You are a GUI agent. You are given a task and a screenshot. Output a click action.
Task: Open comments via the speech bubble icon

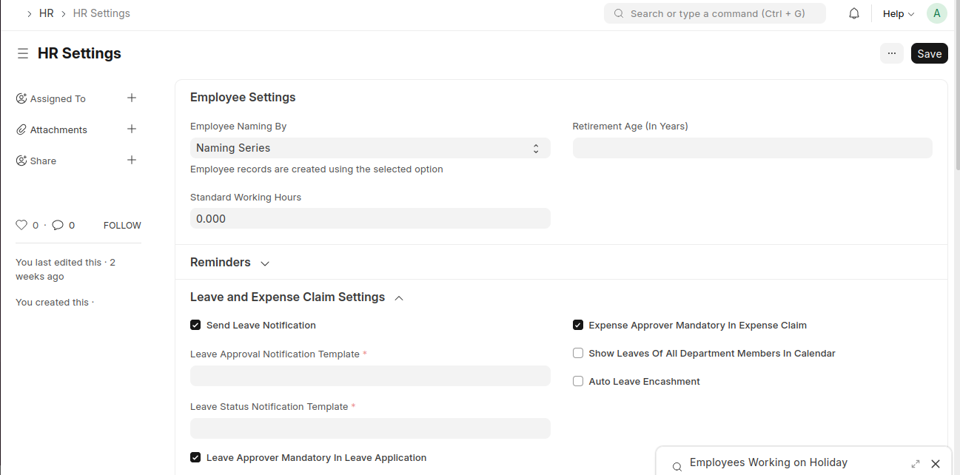[x=58, y=225]
